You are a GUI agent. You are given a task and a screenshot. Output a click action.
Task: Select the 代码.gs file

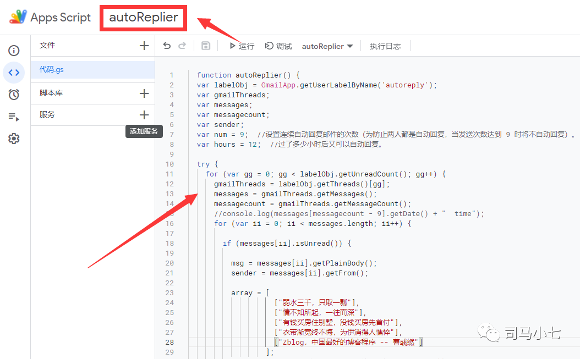(92, 69)
